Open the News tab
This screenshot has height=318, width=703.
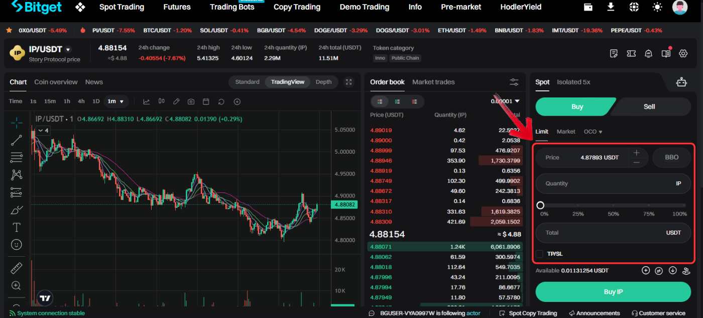click(x=94, y=82)
